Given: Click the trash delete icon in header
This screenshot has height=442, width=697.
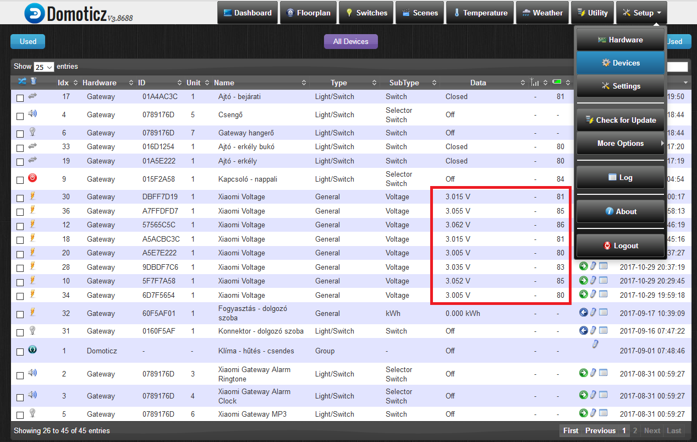Looking at the screenshot, I should 33,81.
